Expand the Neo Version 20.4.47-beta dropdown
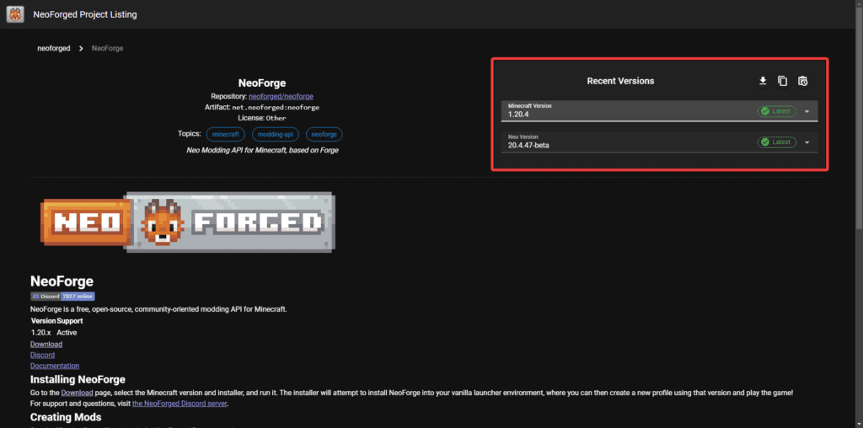Viewport: 863px width, 428px height. [x=624, y=142]
